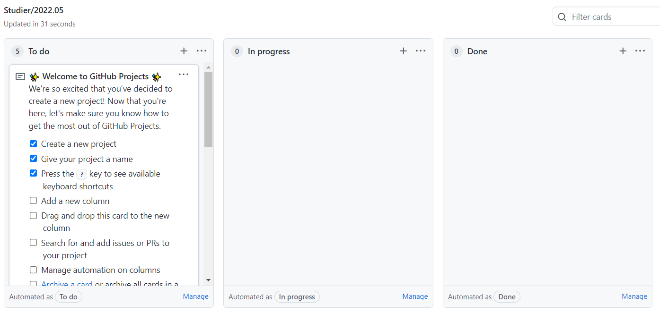Click the magnifier icon in the filter box

pyautogui.click(x=562, y=17)
